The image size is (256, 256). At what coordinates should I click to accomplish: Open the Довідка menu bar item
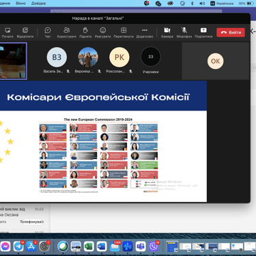coord(38,3)
